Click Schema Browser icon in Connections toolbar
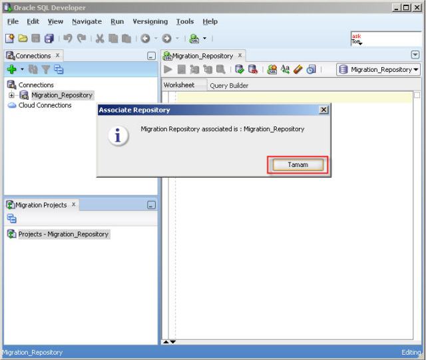Screen dimensions: 426x360 59,70
